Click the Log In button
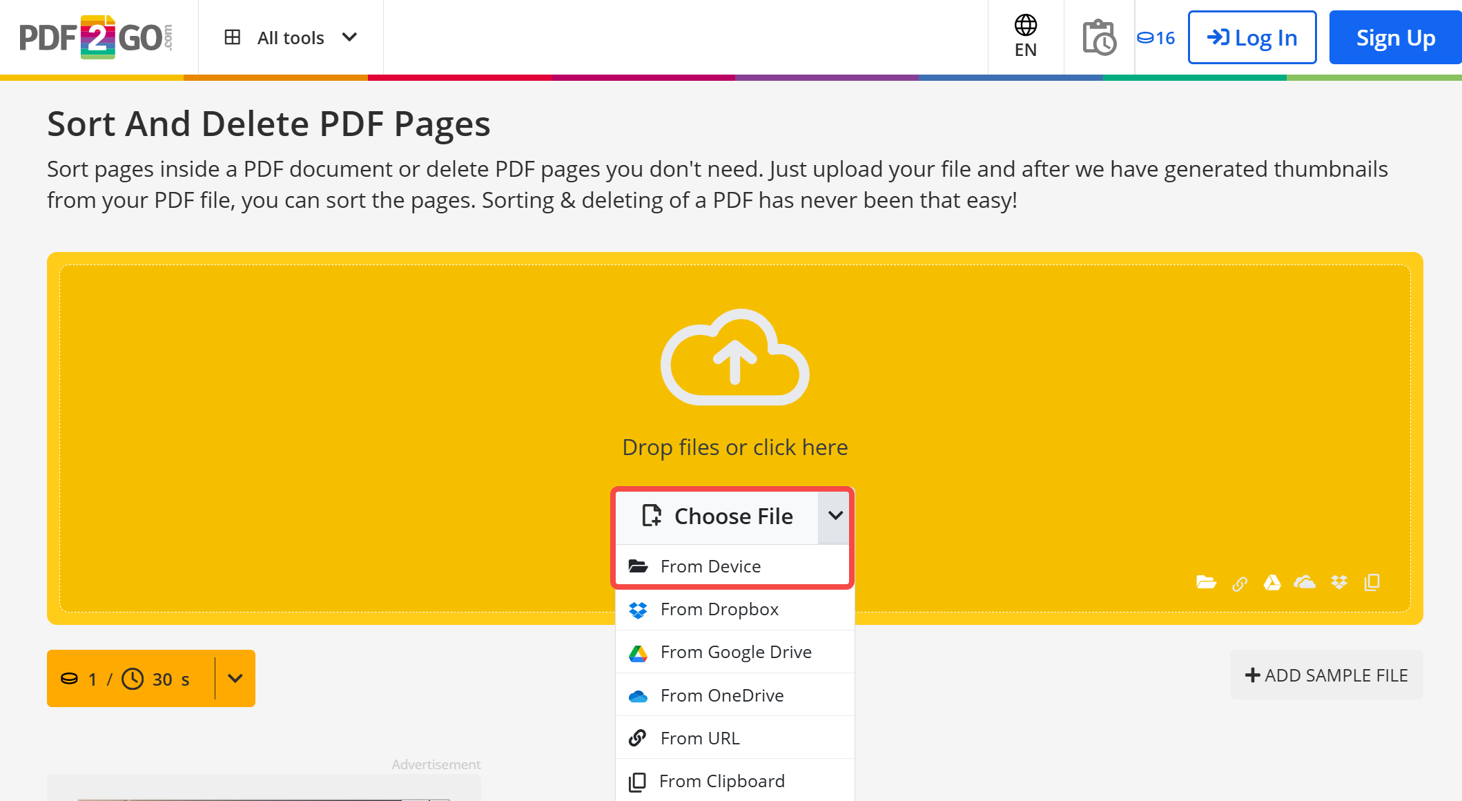 1251,37
